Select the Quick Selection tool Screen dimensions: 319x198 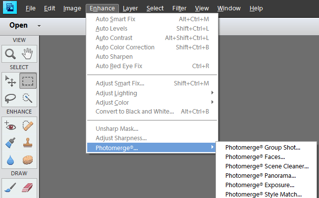click(x=28, y=98)
